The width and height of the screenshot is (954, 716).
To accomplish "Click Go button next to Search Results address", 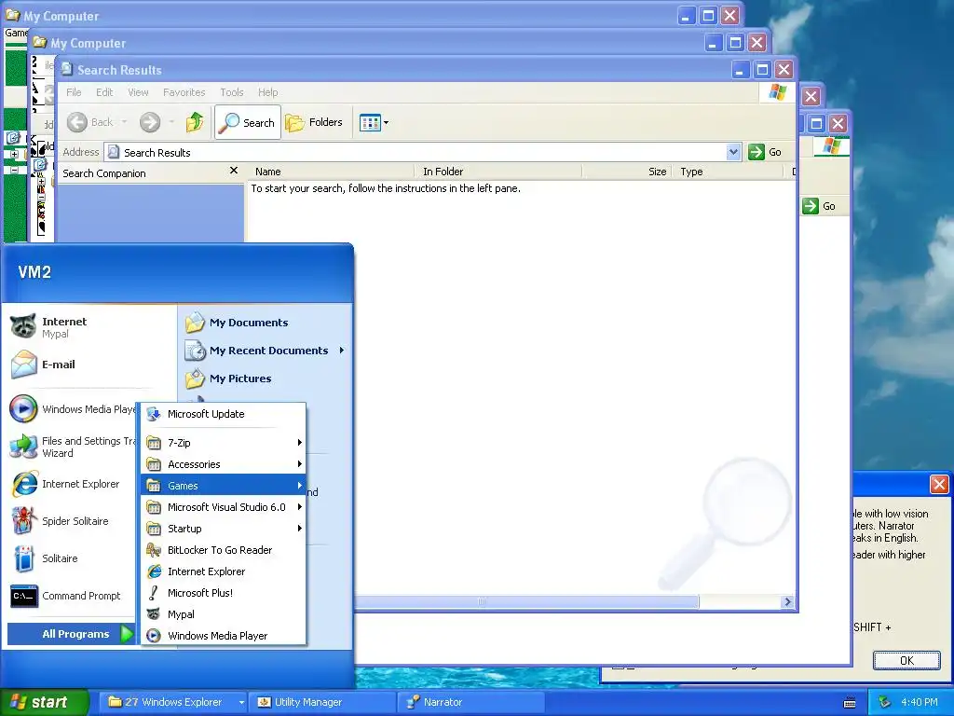I will pyautogui.click(x=766, y=152).
